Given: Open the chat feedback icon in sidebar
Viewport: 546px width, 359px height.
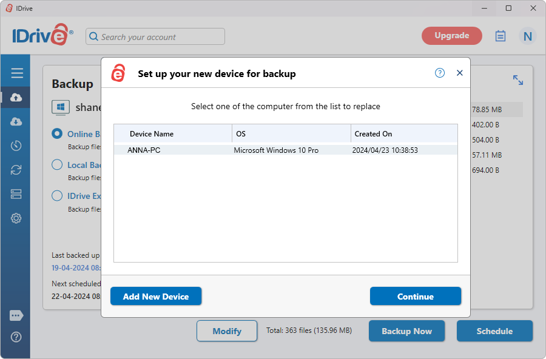Looking at the screenshot, I should click(16, 316).
